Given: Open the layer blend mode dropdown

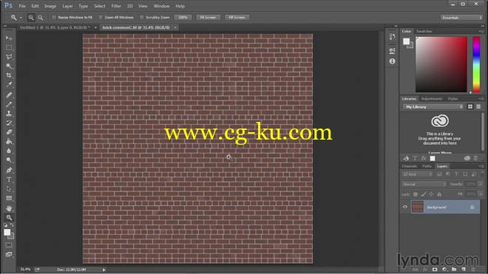Looking at the screenshot, I should [424, 184].
